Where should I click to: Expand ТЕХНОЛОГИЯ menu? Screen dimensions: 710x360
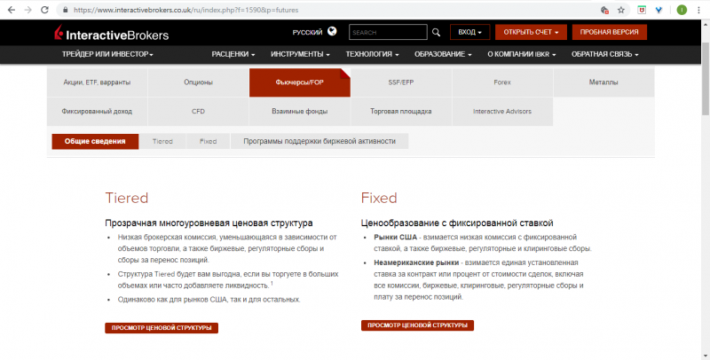tap(372, 54)
